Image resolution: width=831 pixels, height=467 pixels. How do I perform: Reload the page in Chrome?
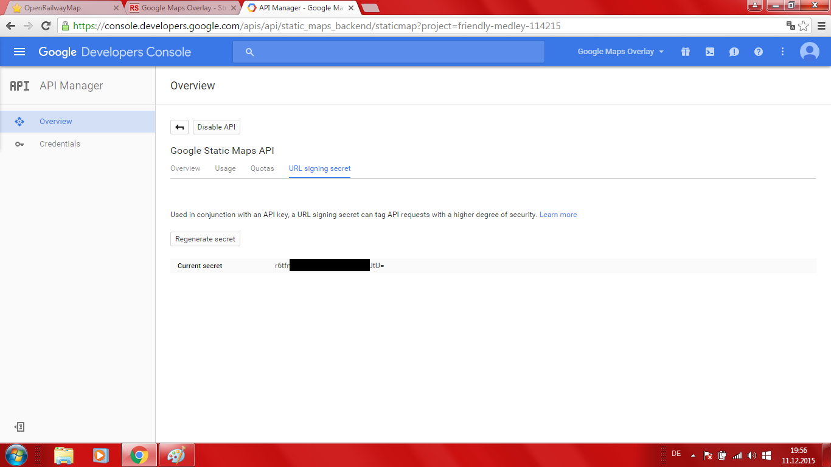46,26
